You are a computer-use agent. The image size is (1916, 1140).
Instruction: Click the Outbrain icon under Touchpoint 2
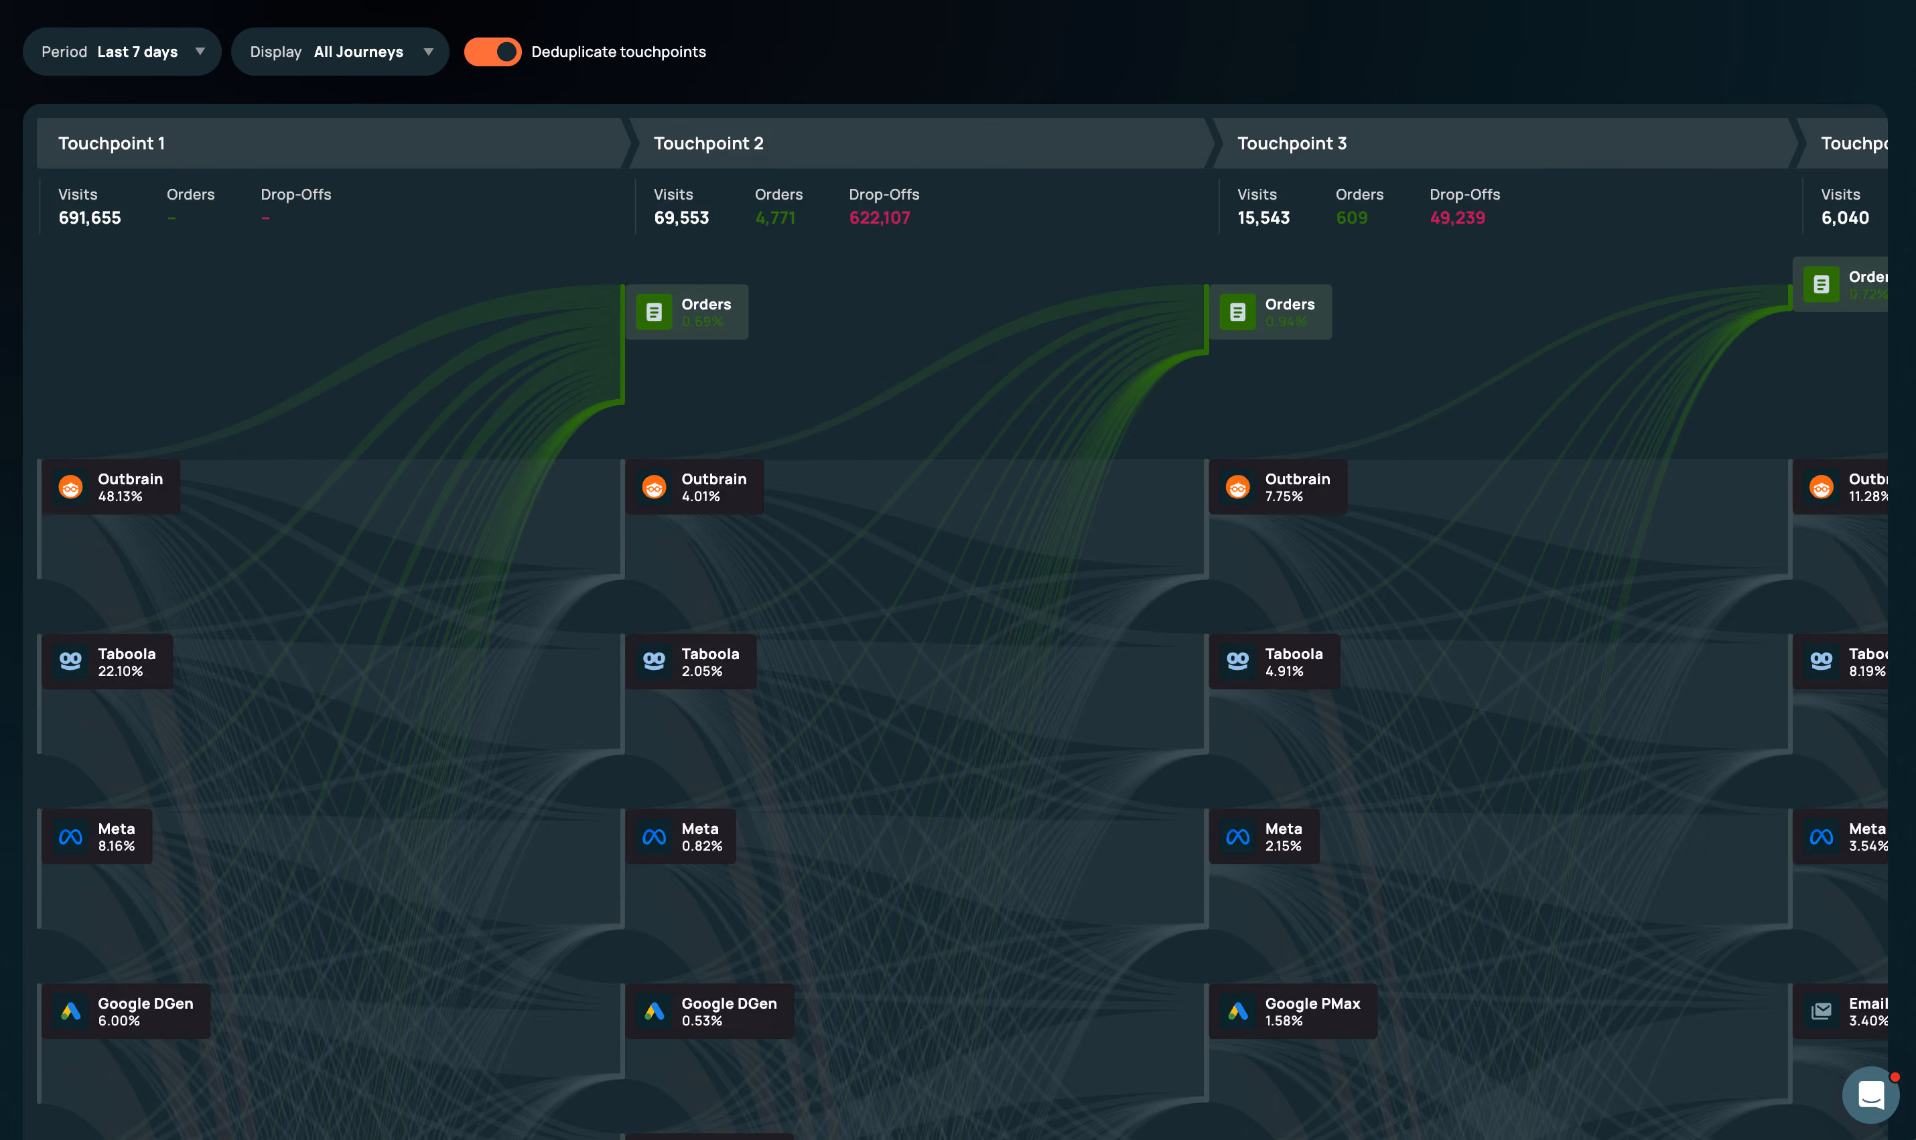click(x=655, y=487)
